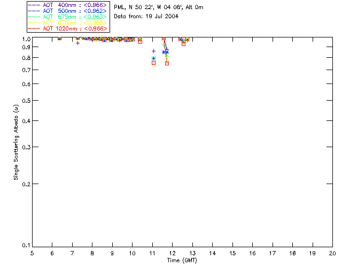342x274 pixels.
Task: Click the x-axis tick label 12
Action: tap(172, 253)
